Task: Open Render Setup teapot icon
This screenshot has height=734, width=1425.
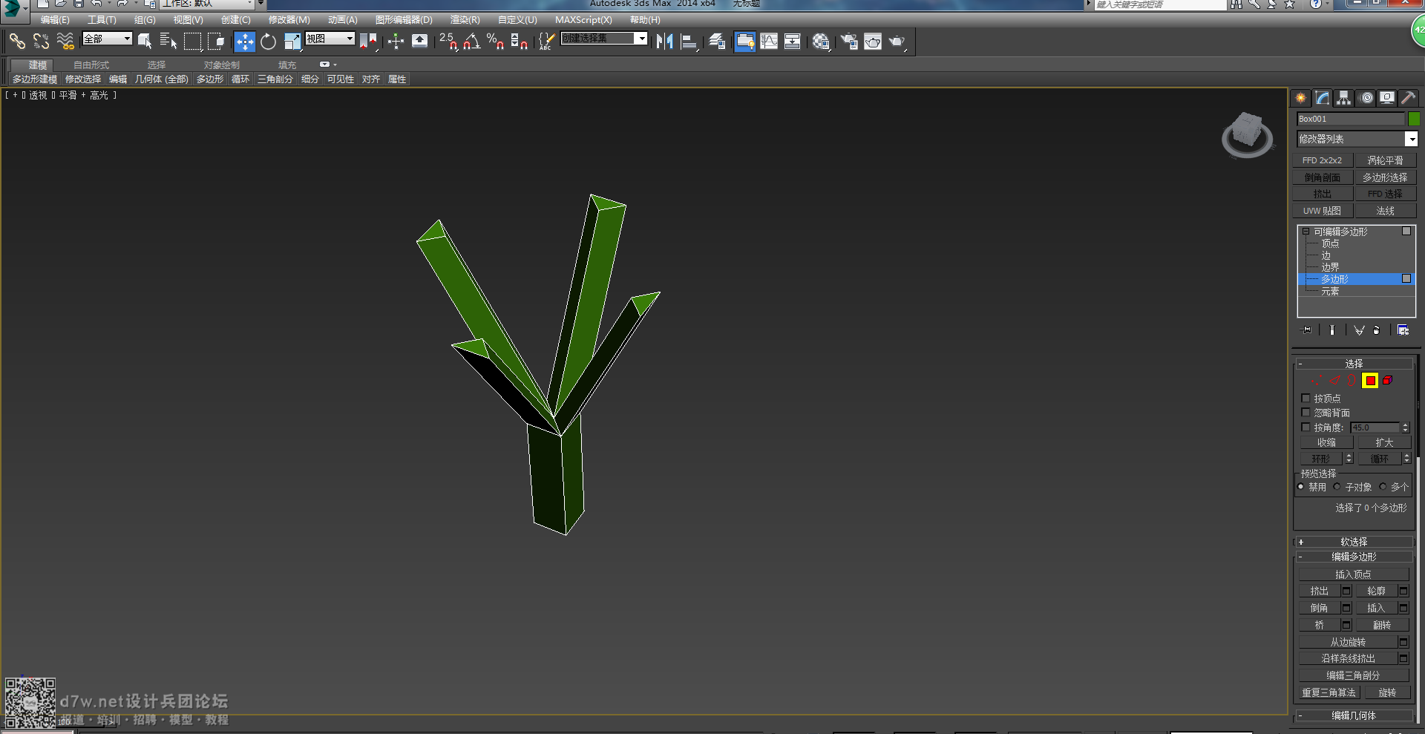Action: (x=849, y=42)
